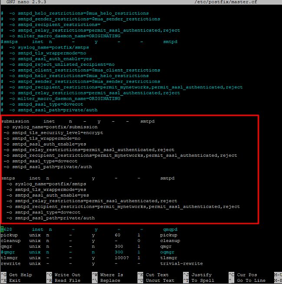Click the smtpd_tls_security_level=encrypt line
The image size is (282, 284).
pos(53,133)
